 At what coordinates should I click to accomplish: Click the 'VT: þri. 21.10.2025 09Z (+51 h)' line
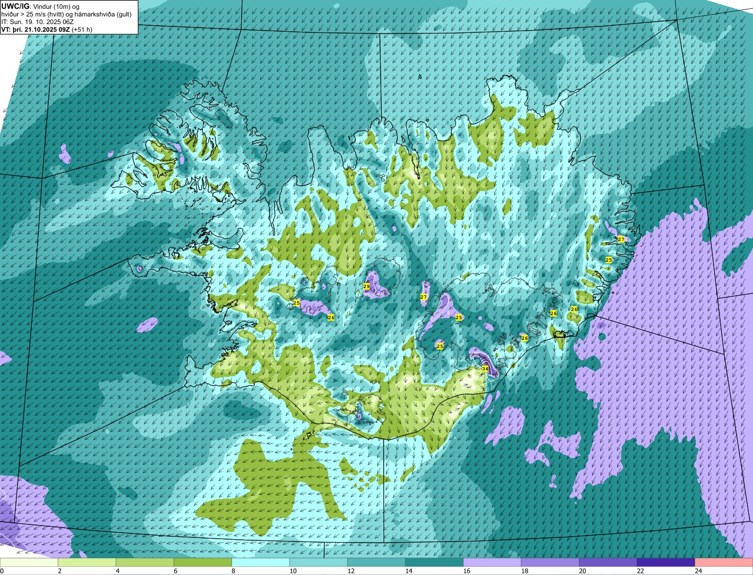tap(46, 29)
